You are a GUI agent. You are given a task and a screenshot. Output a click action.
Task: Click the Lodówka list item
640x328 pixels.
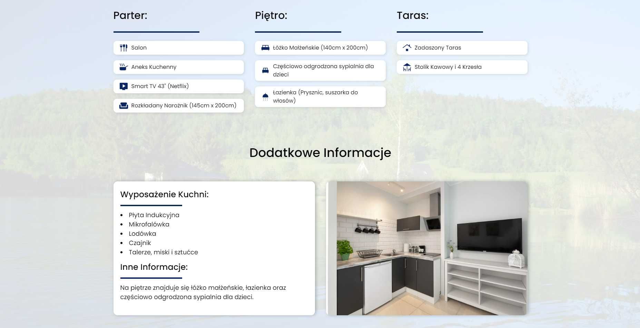click(142, 234)
